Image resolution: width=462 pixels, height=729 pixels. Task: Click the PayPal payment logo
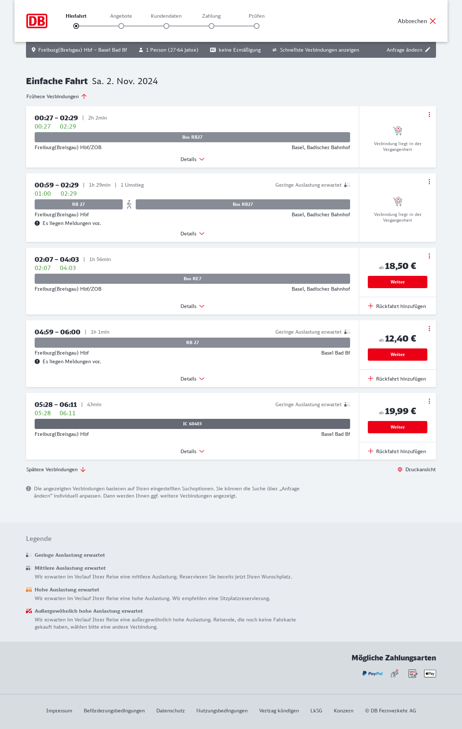[372, 673]
